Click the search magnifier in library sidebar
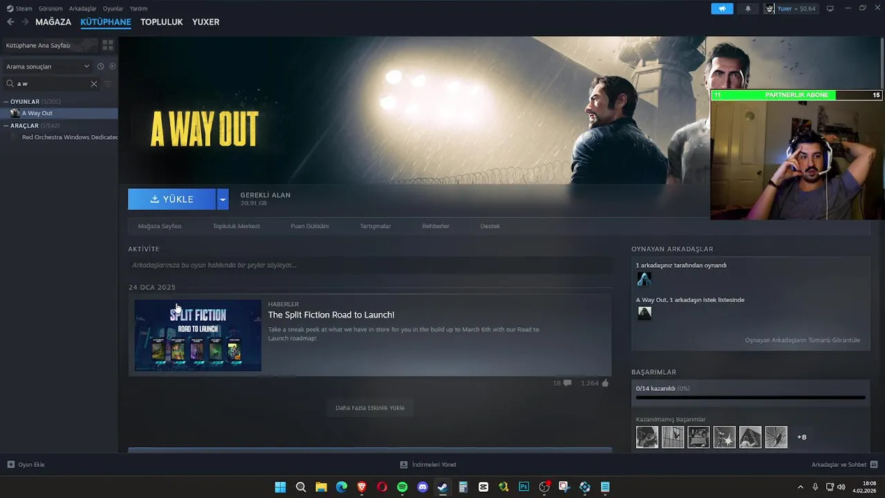This screenshot has height=498, width=885. (10, 84)
